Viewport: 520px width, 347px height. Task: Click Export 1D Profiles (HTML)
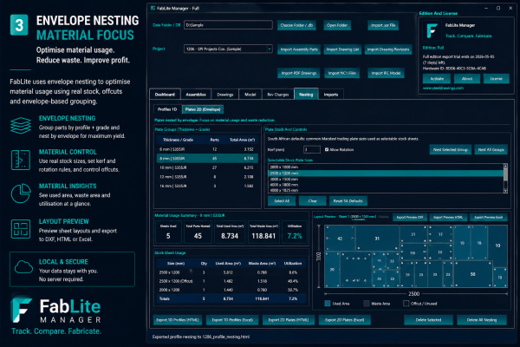tap(178, 320)
